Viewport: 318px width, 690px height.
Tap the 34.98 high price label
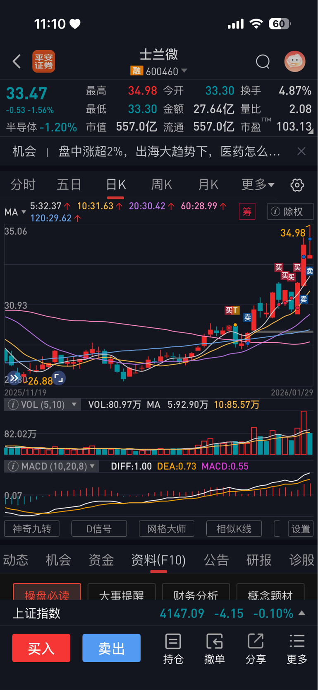click(293, 233)
